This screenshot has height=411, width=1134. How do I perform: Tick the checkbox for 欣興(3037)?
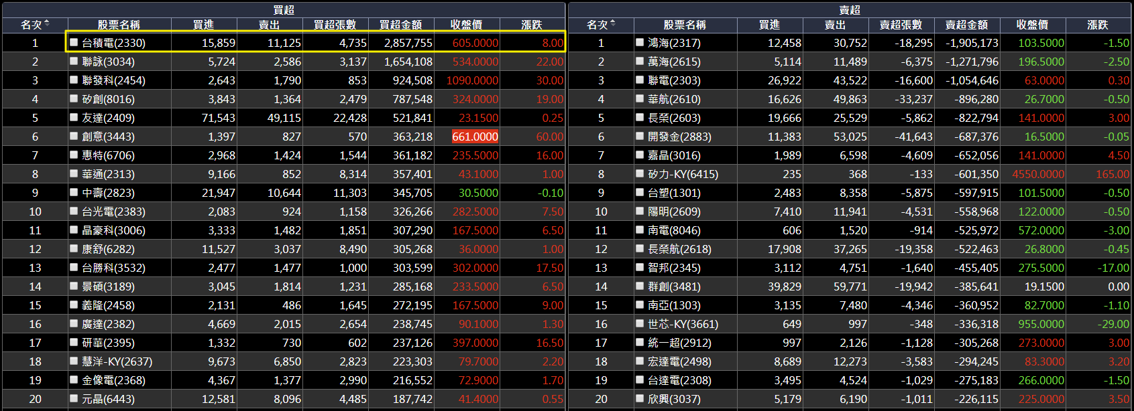tap(640, 398)
